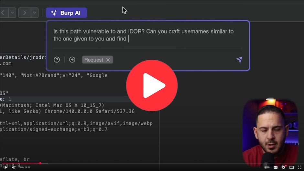The width and height of the screenshot is (304, 171).
Task: Send the Burp AI prompt
Action: coord(239,60)
